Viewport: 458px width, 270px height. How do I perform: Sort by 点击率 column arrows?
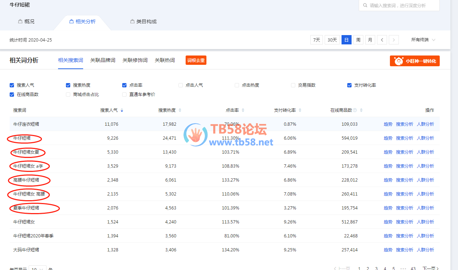[x=243, y=110]
